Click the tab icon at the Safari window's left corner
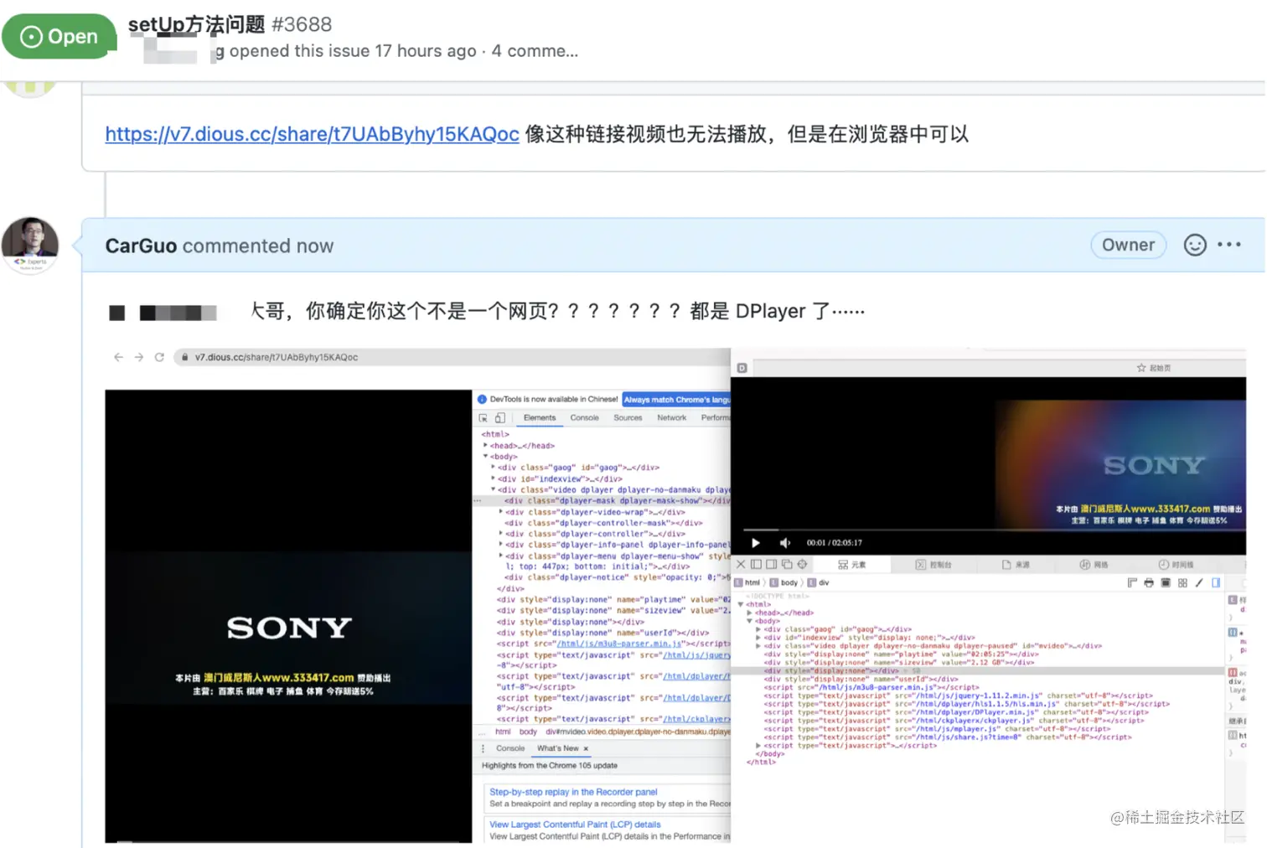The height and width of the screenshot is (848, 1267). click(x=742, y=368)
